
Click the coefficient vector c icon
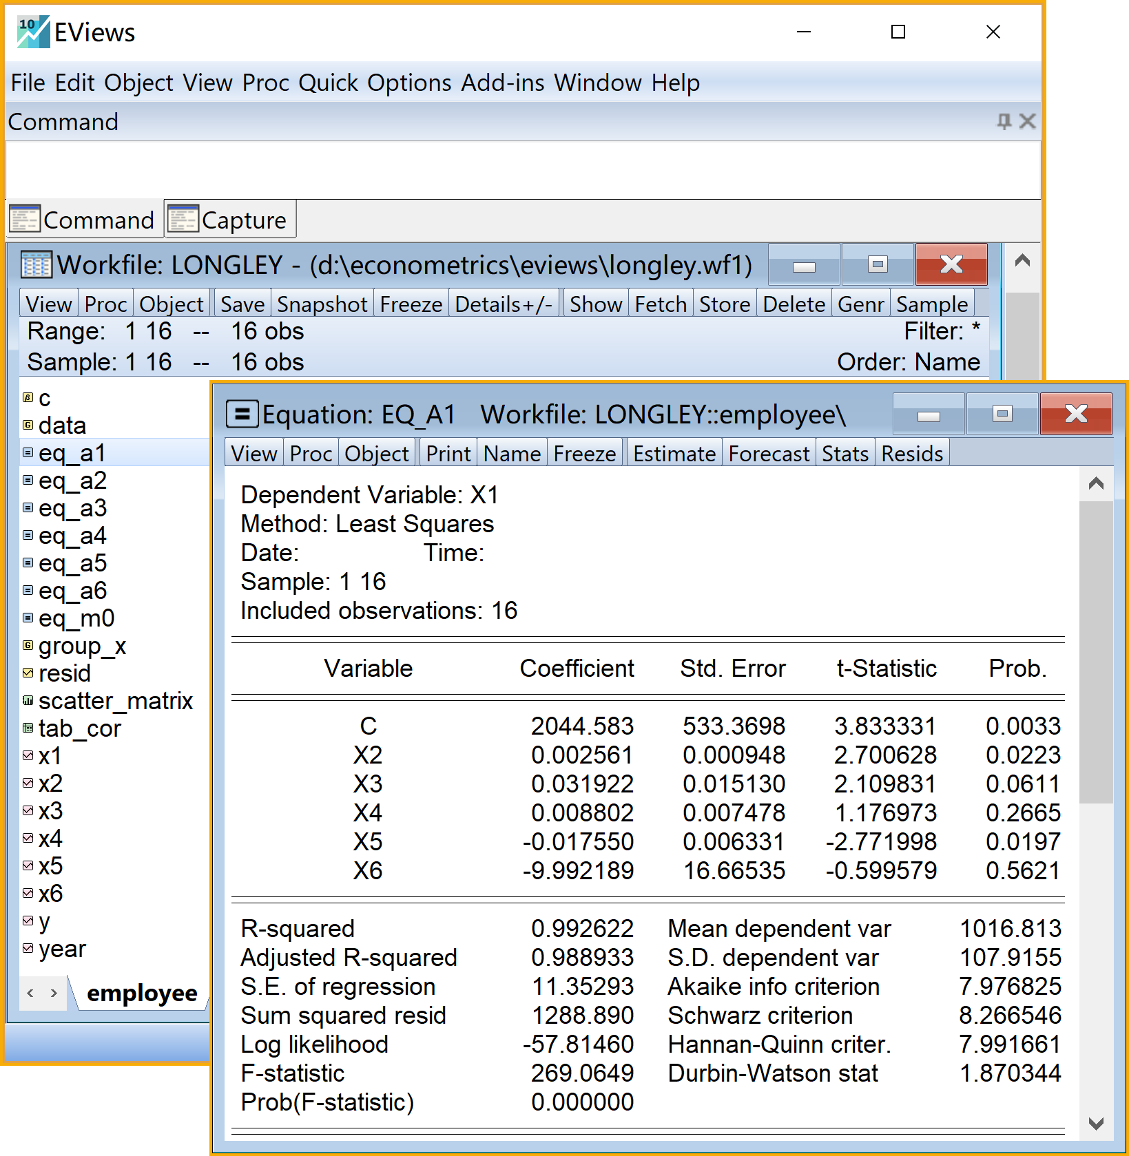point(28,397)
